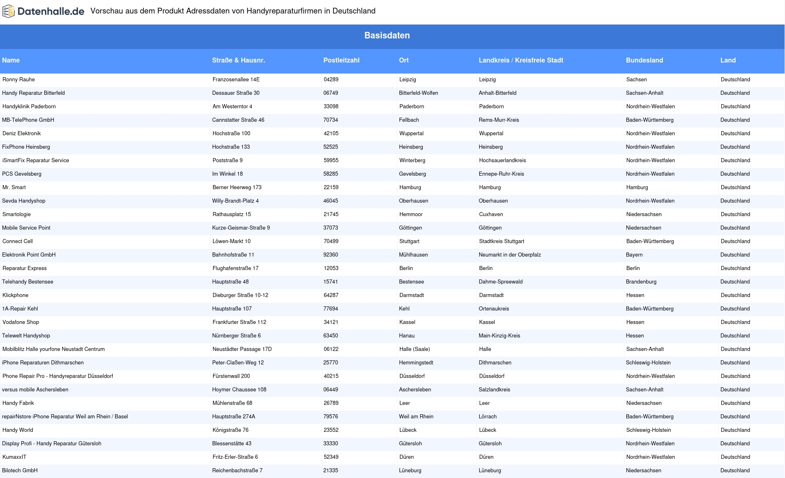
Task: Select the Bundesland value Bayern
Action: (634, 255)
